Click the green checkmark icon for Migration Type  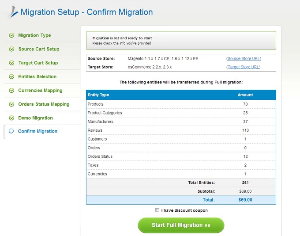(x=11, y=35)
